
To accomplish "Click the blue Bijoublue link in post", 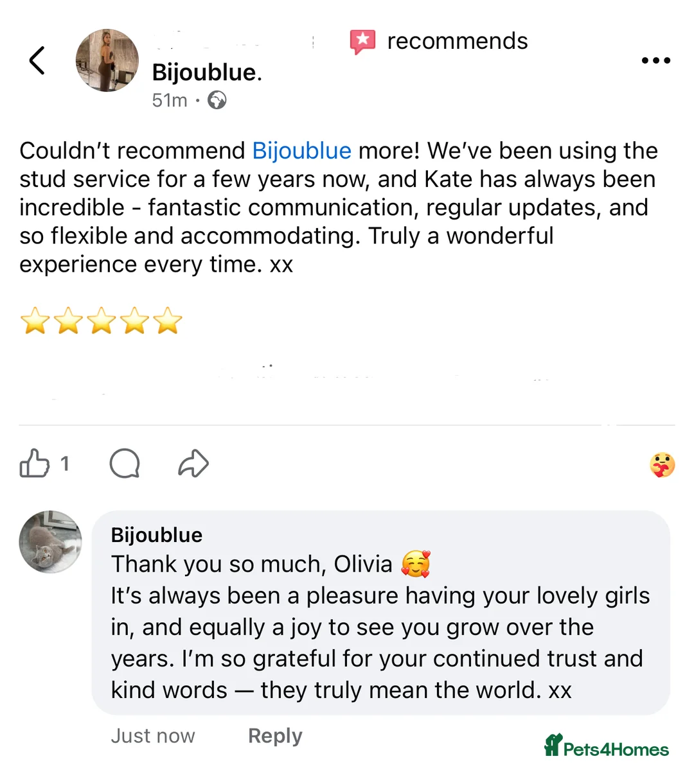I will tap(301, 151).
